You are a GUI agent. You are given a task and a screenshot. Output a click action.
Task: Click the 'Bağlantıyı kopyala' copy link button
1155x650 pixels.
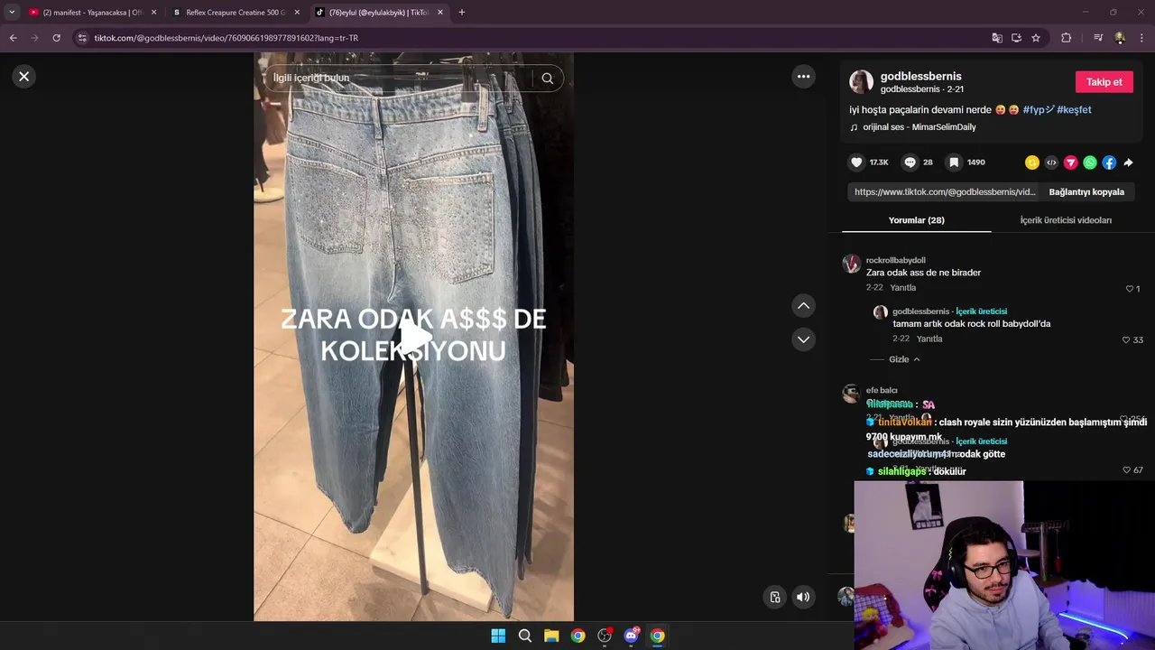coord(1086,192)
